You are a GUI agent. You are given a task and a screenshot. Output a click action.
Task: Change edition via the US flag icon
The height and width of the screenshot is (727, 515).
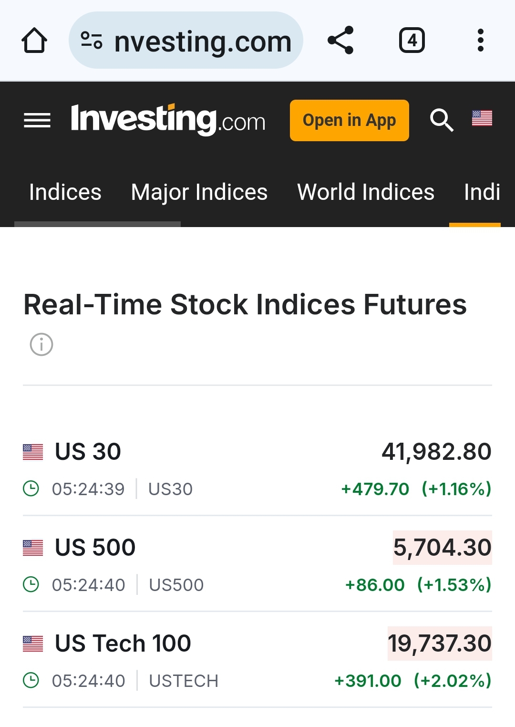(482, 118)
